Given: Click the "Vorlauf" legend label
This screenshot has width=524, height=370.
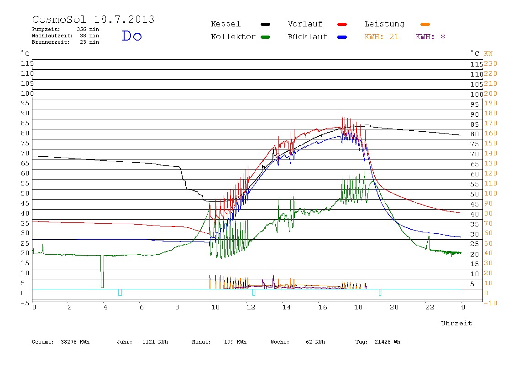Looking at the screenshot, I should [x=305, y=24].
